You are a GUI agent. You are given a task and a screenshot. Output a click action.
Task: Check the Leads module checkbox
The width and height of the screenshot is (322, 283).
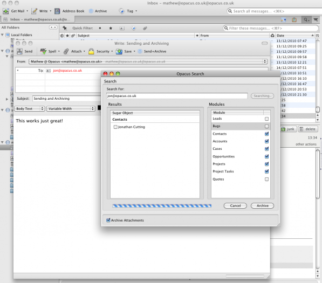pyautogui.click(x=266, y=119)
